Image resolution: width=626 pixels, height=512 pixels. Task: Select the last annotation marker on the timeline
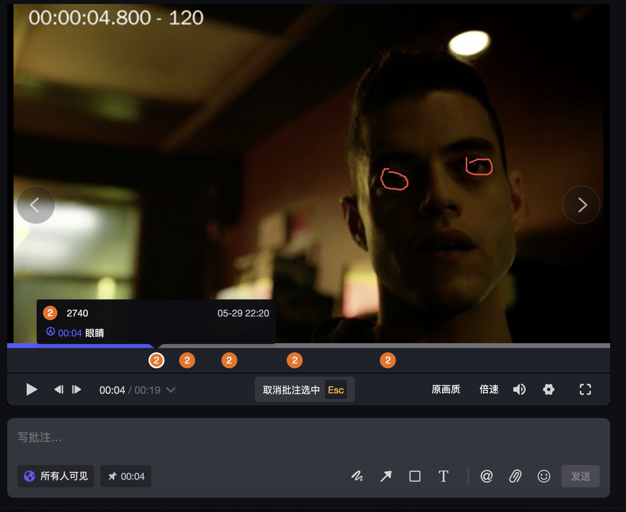point(388,360)
